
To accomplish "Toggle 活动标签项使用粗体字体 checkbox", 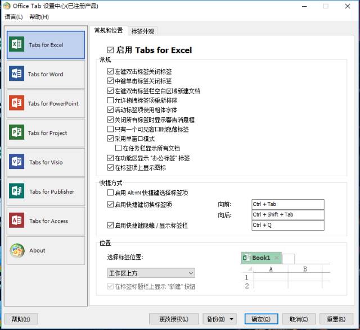I will pyautogui.click(x=110, y=109).
